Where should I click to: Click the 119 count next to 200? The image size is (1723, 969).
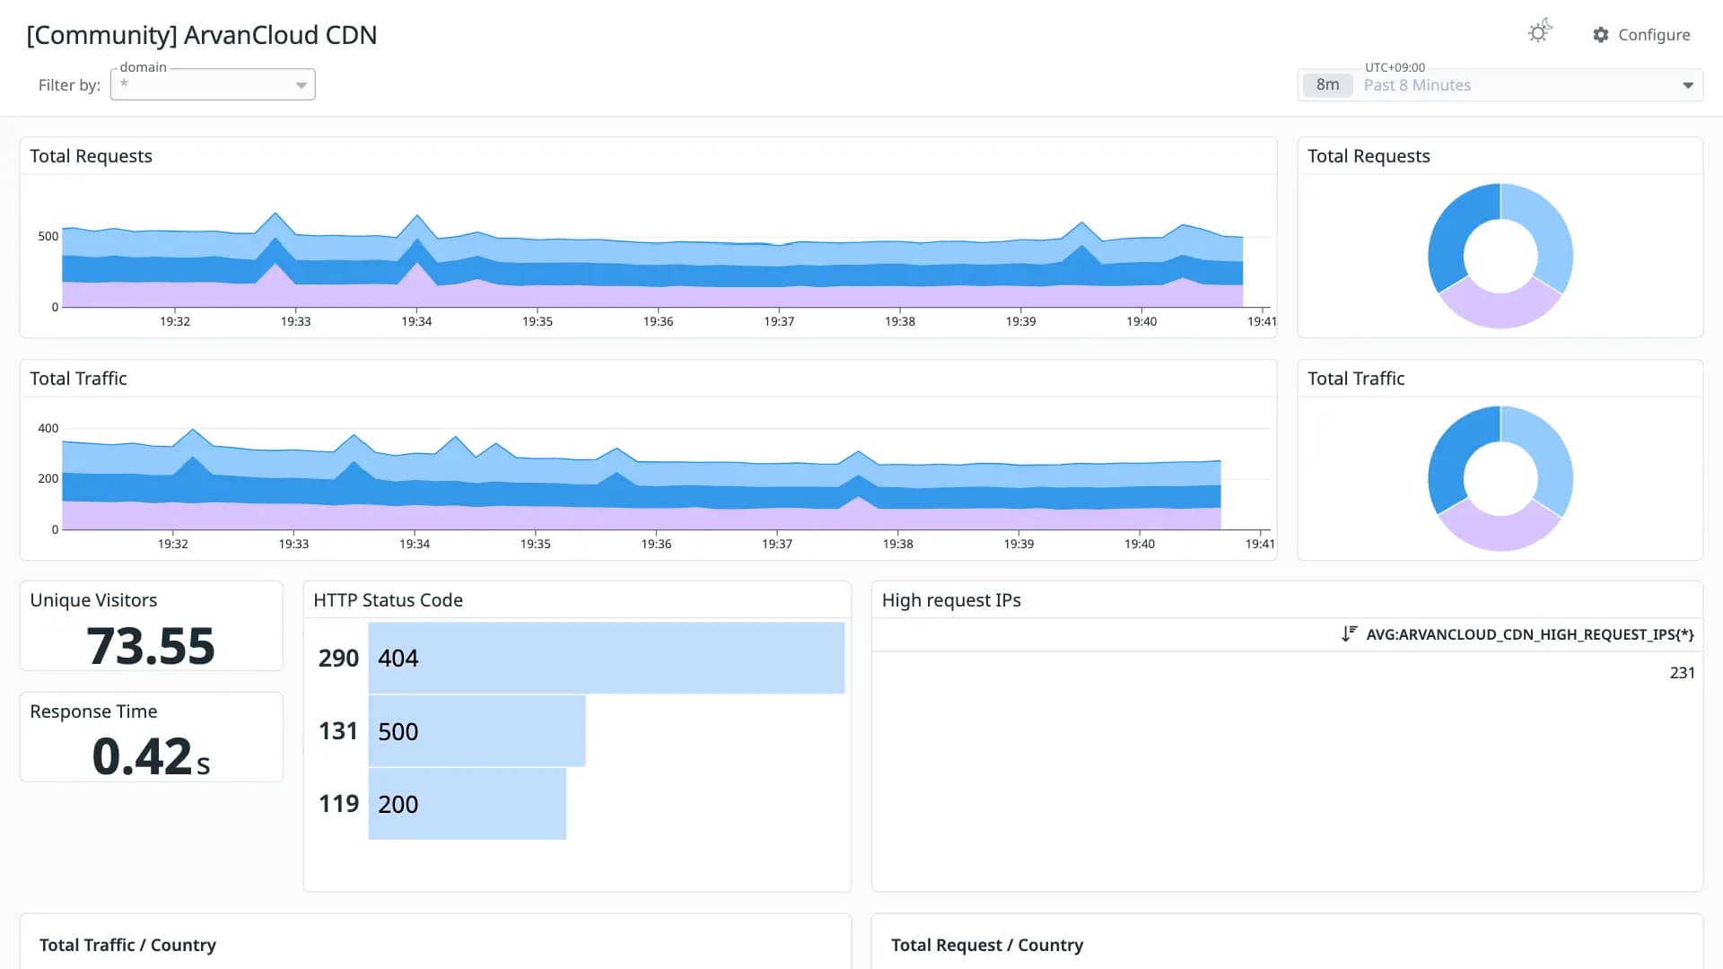(x=338, y=804)
